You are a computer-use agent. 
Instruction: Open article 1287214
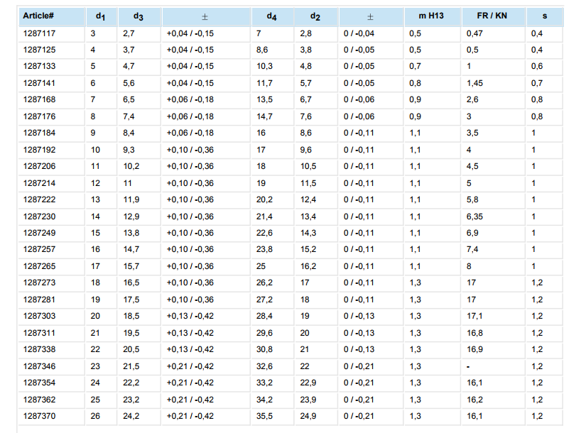(x=40, y=182)
